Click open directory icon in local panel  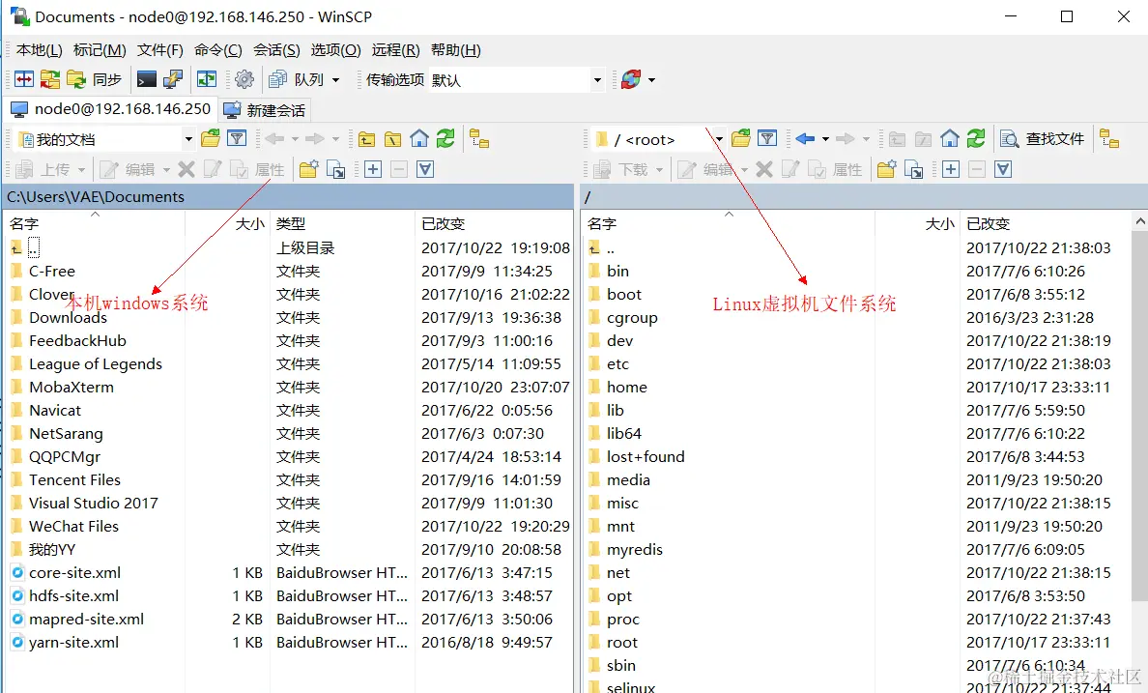tap(211, 138)
